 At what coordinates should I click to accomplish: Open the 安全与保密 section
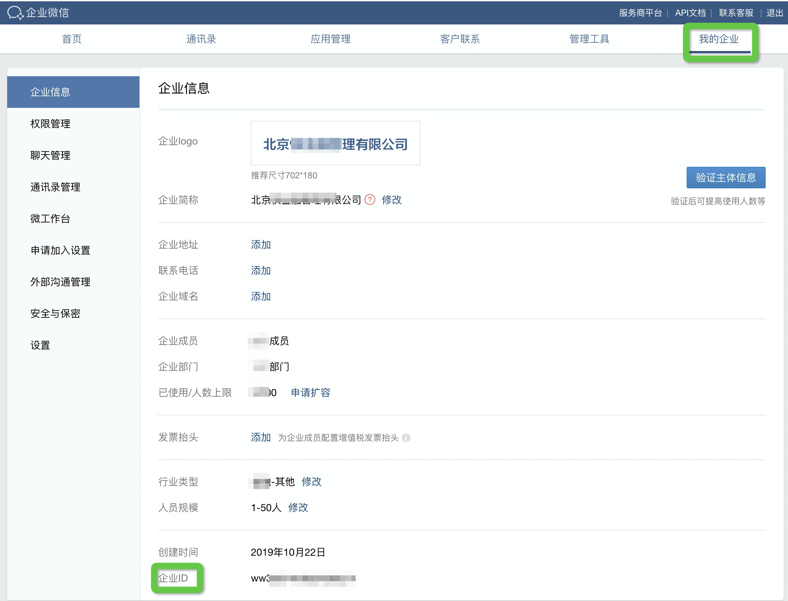point(55,314)
